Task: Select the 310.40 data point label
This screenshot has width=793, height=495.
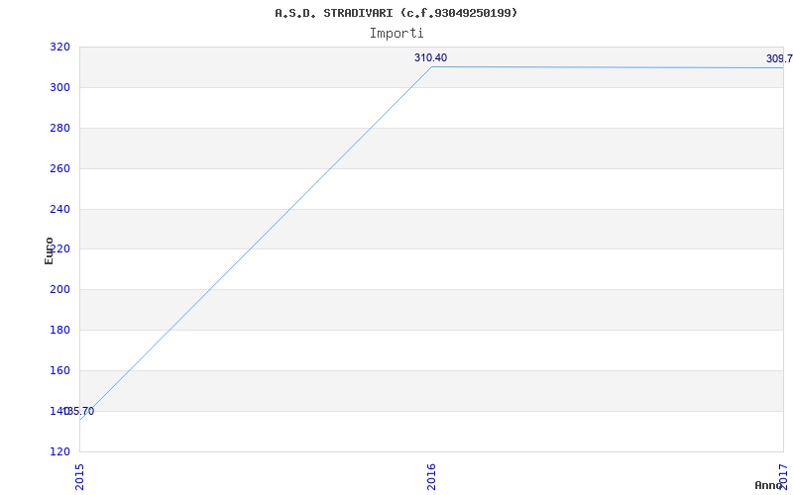Action: coord(430,57)
